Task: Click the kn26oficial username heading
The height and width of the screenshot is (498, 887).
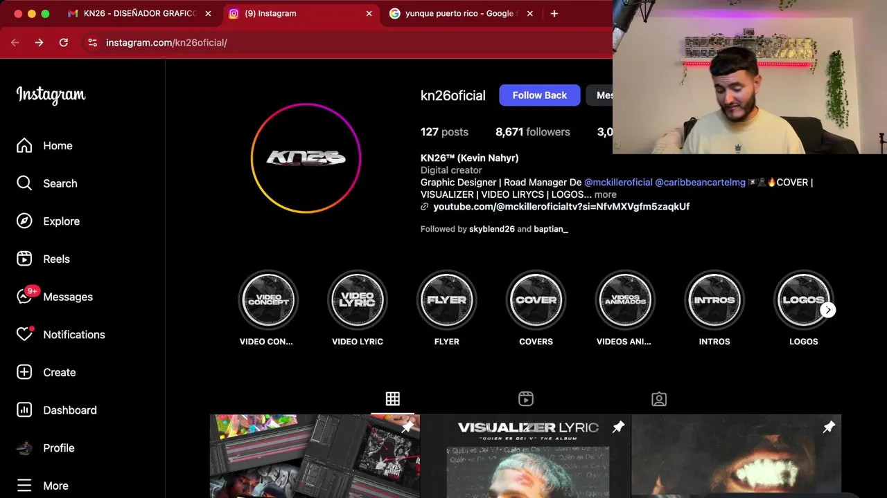Action: click(453, 95)
